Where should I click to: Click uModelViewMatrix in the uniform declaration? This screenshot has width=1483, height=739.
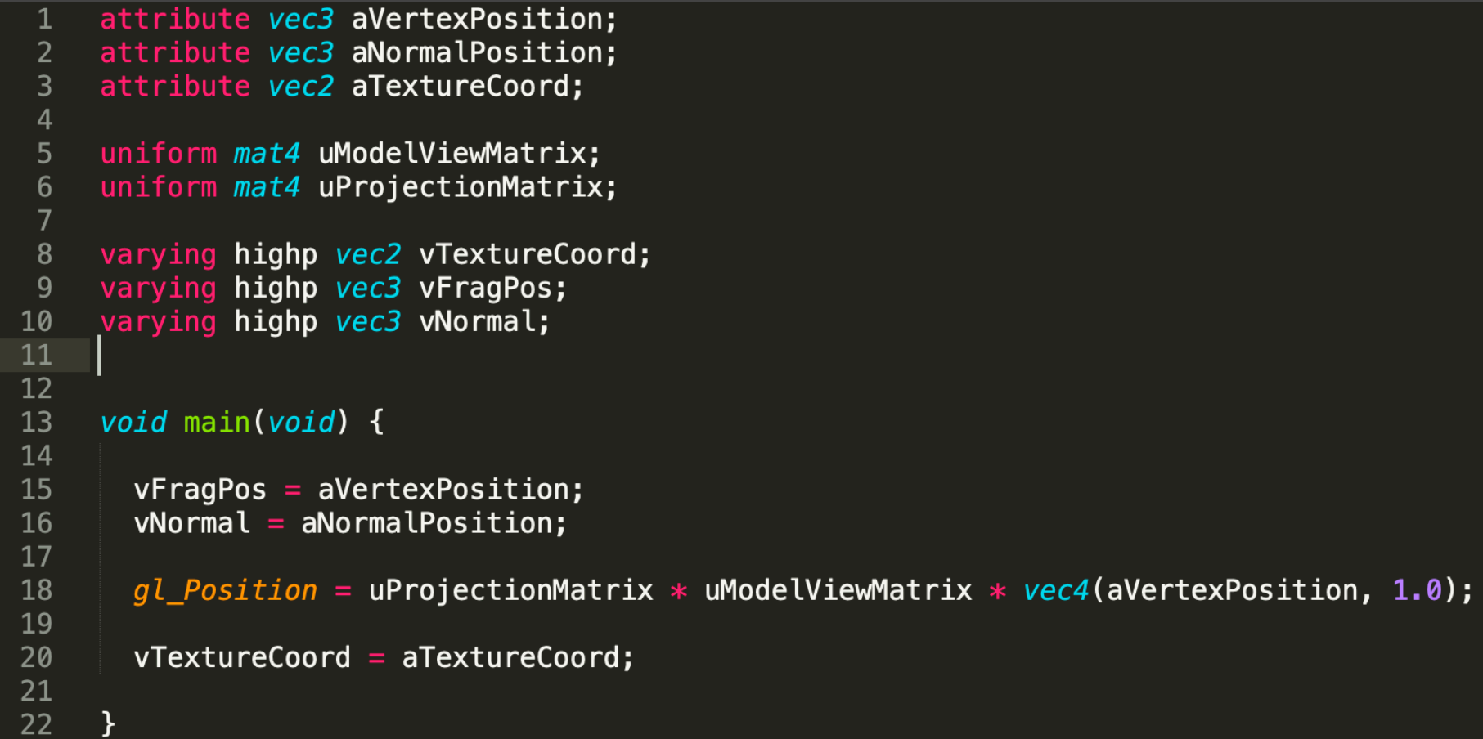(452, 153)
